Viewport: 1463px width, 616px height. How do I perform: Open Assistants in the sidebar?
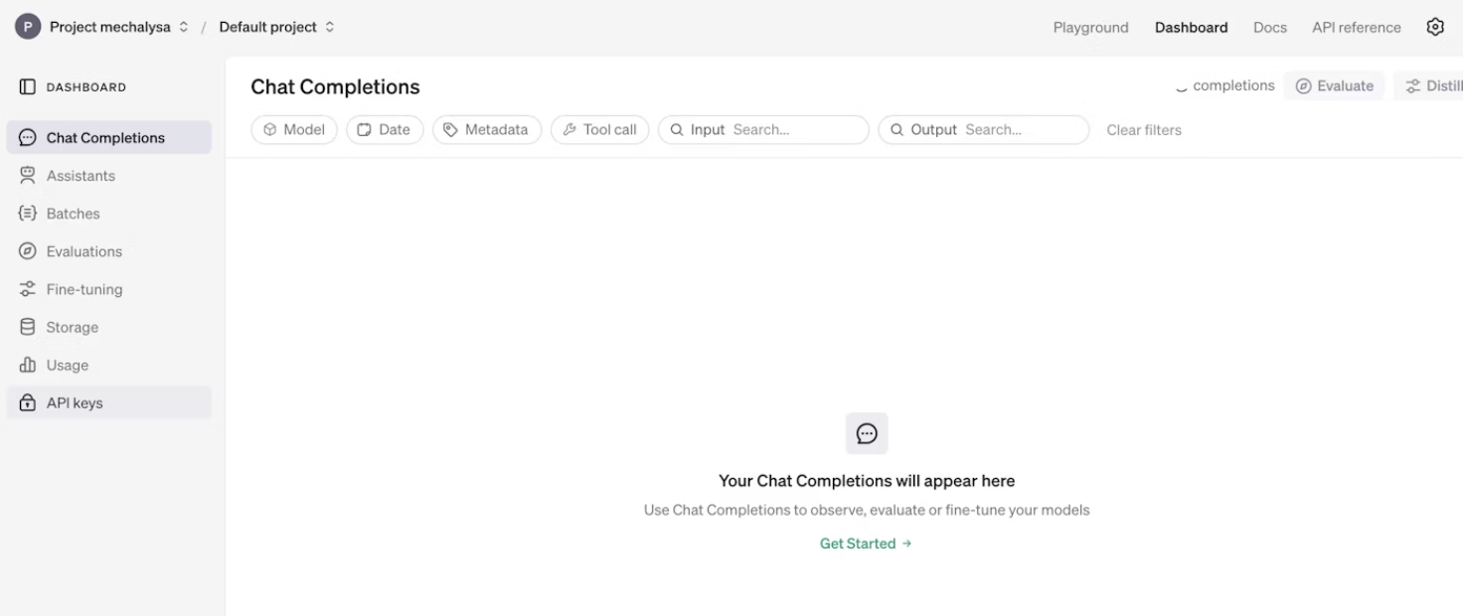(109, 176)
